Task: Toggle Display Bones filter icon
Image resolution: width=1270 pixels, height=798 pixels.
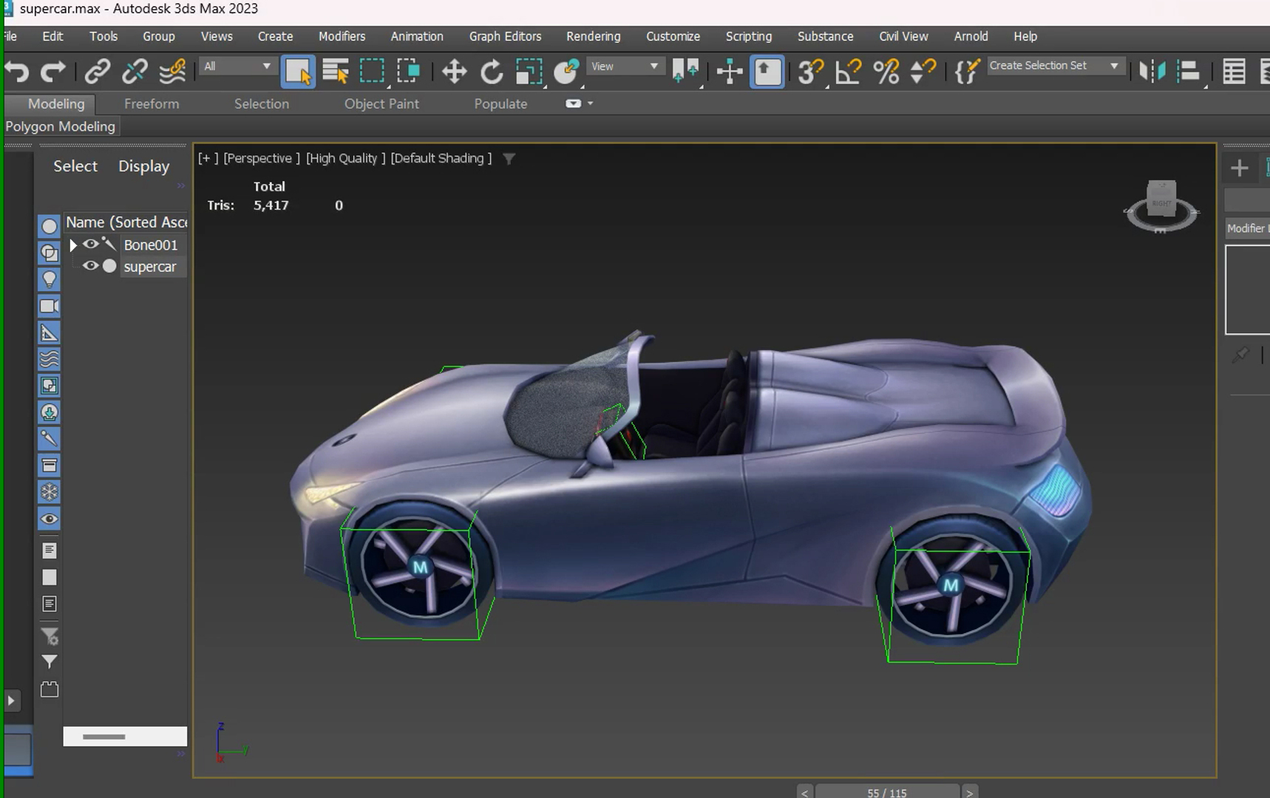Action: point(49,439)
